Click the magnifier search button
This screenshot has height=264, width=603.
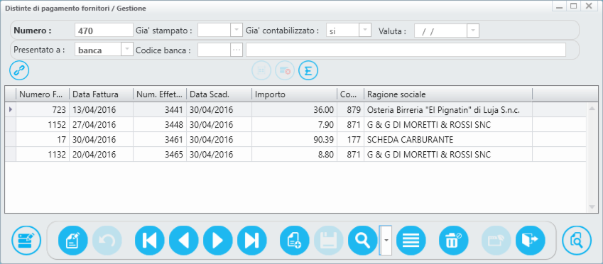point(363,241)
